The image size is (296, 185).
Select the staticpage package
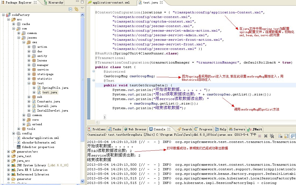point(45,74)
